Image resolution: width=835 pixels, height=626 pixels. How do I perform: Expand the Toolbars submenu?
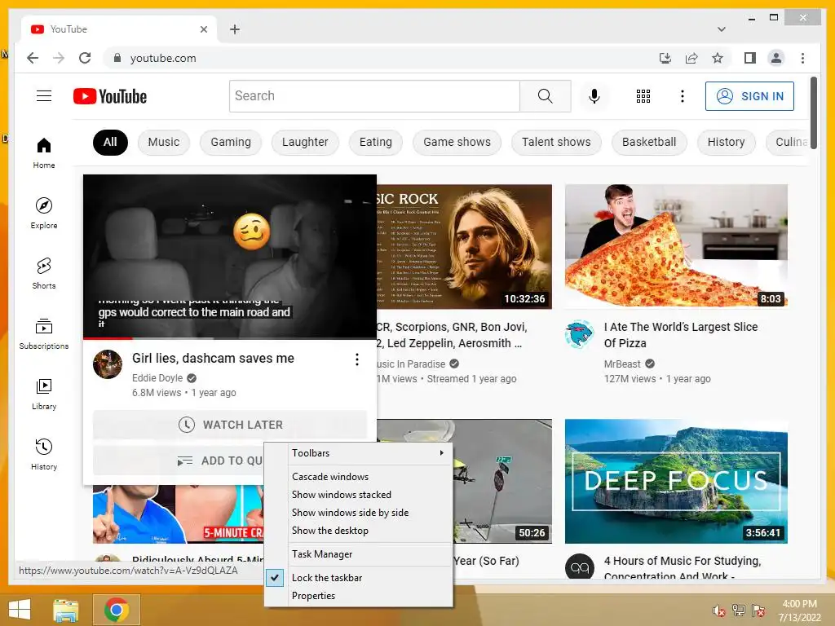(359, 453)
